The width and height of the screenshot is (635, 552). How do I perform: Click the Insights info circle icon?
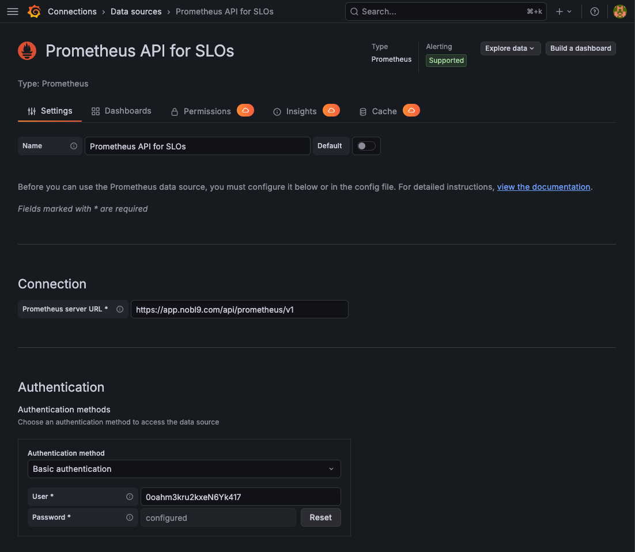click(x=277, y=112)
